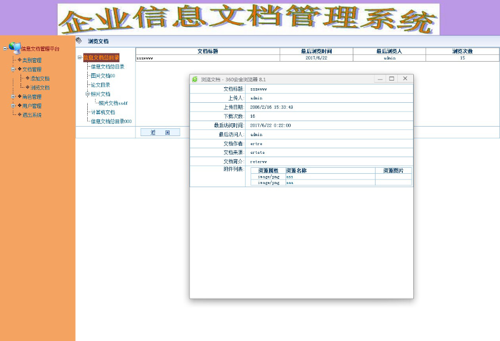The width and height of the screenshot is (500, 341).
Task: Click the diamond icon beside 文档管理
Action: click(x=19, y=69)
